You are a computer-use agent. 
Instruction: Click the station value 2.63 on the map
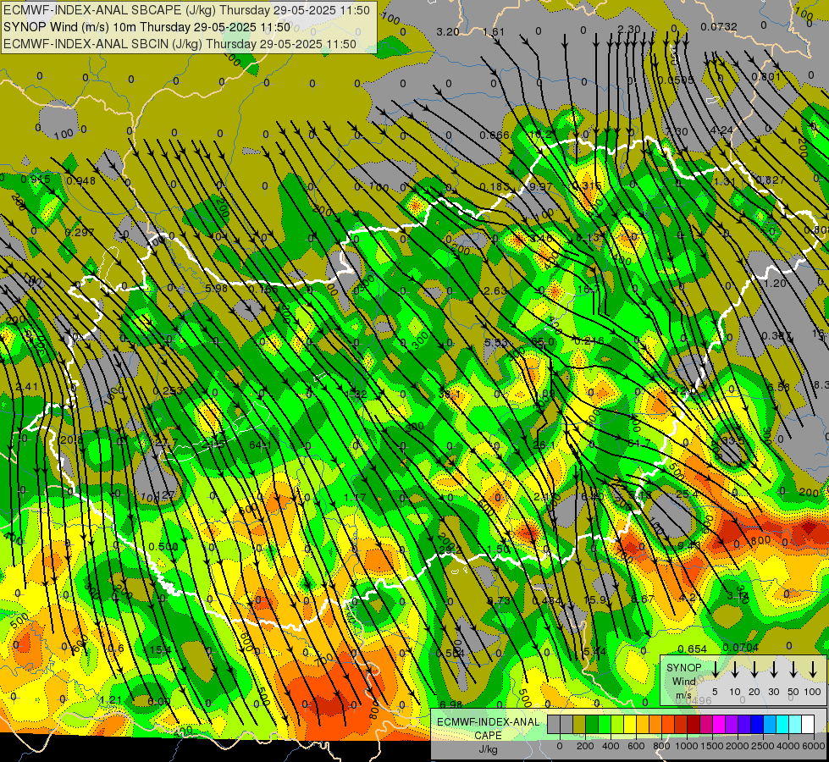[x=495, y=291]
